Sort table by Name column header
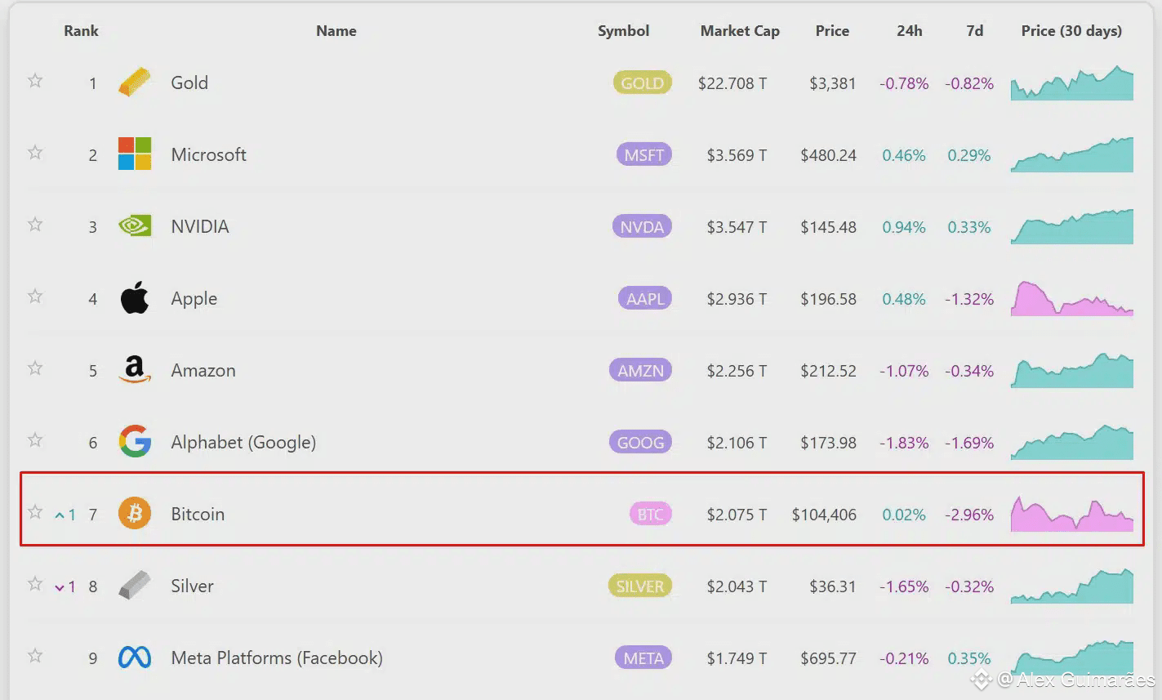The height and width of the screenshot is (700, 1162). tap(336, 31)
